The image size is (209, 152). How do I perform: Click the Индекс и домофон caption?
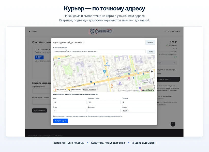pyautogui.click(x=144, y=143)
